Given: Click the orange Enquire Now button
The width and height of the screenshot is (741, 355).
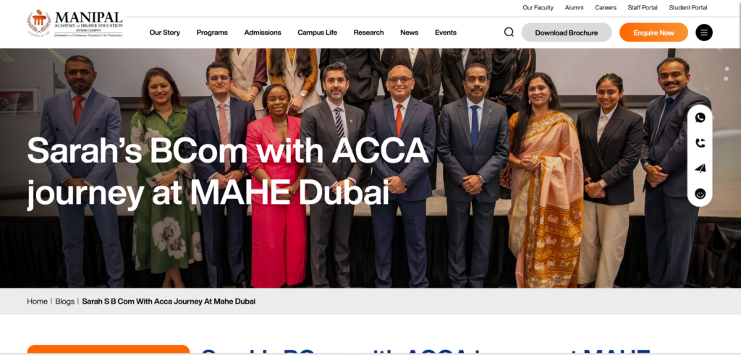Looking at the screenshot, I should [653, 33].
